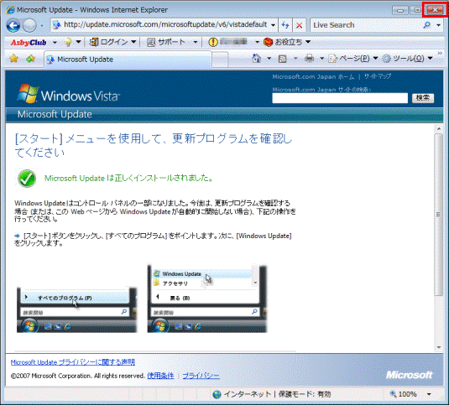Click the Add to Favorites icon
Screen dimensions: 449x405
(x=31, y=59)
